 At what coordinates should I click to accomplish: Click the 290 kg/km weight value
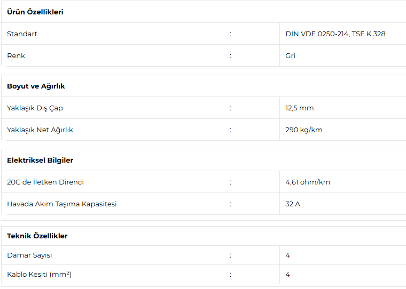click(x=303, y=130)
